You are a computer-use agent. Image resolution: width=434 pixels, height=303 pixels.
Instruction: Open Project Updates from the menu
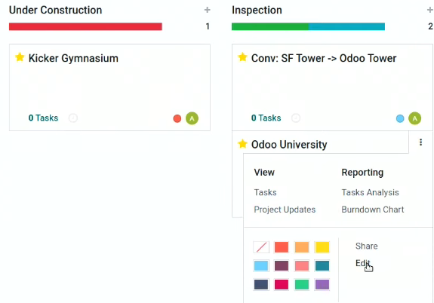pyautogui.click(x=285, y=210)
